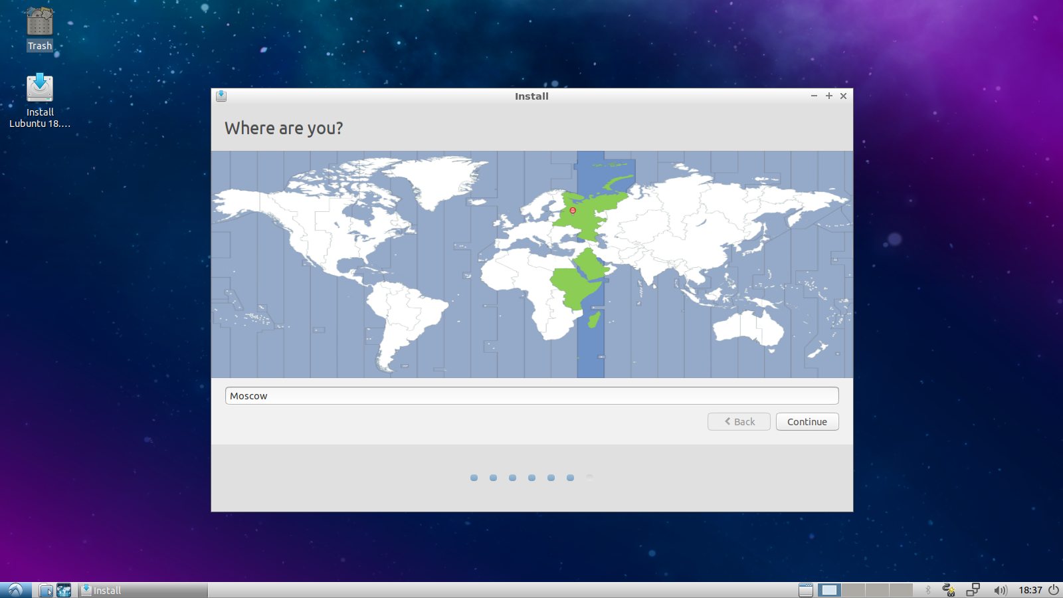Image resolution: width=1063 pixels, height=598 pixels.
Task: Click the show desktop icon in panel
Action: (x=805, y=590)
